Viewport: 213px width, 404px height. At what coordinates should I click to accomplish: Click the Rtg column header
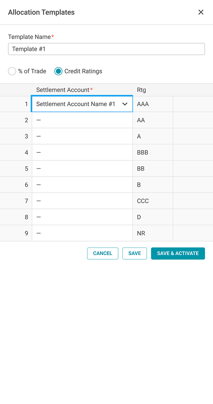(x=142, y=90)
